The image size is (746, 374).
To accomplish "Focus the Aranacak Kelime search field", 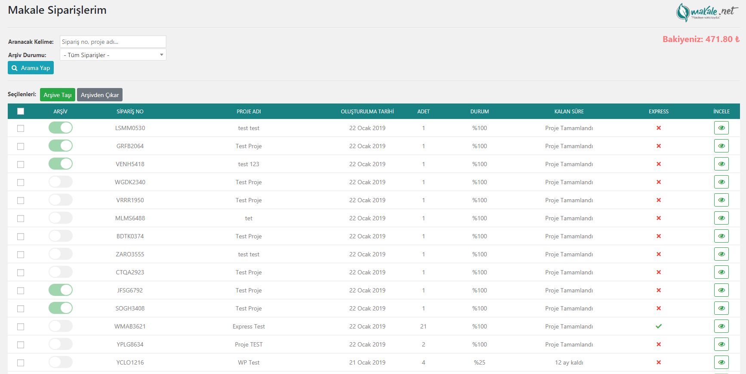I will tap(113, 42).
